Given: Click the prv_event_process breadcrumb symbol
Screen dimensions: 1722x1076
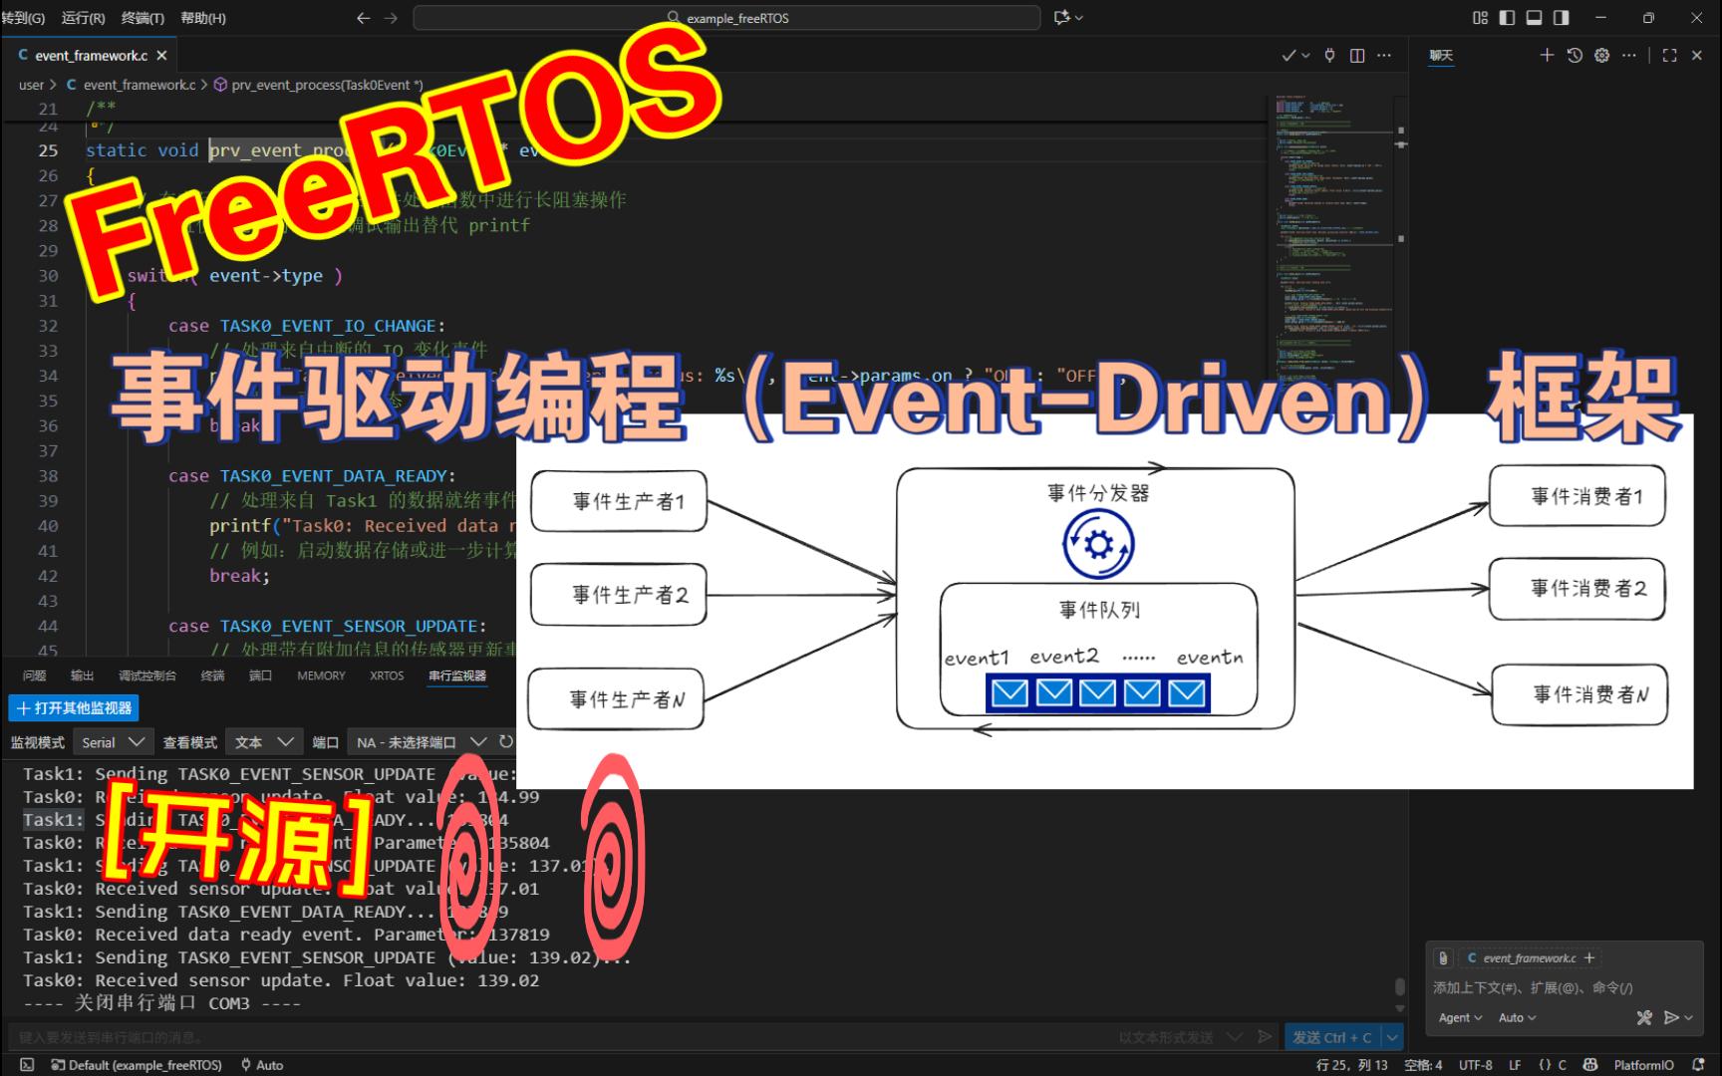Looking at the screenshot, I should pos(318,85).
